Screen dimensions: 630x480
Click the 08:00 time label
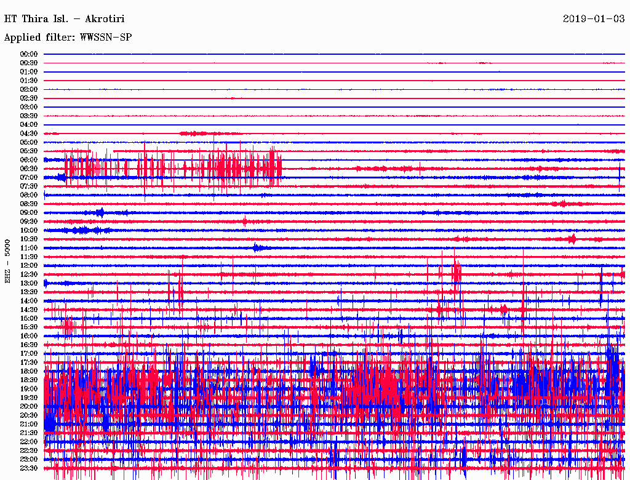(29, 195)
